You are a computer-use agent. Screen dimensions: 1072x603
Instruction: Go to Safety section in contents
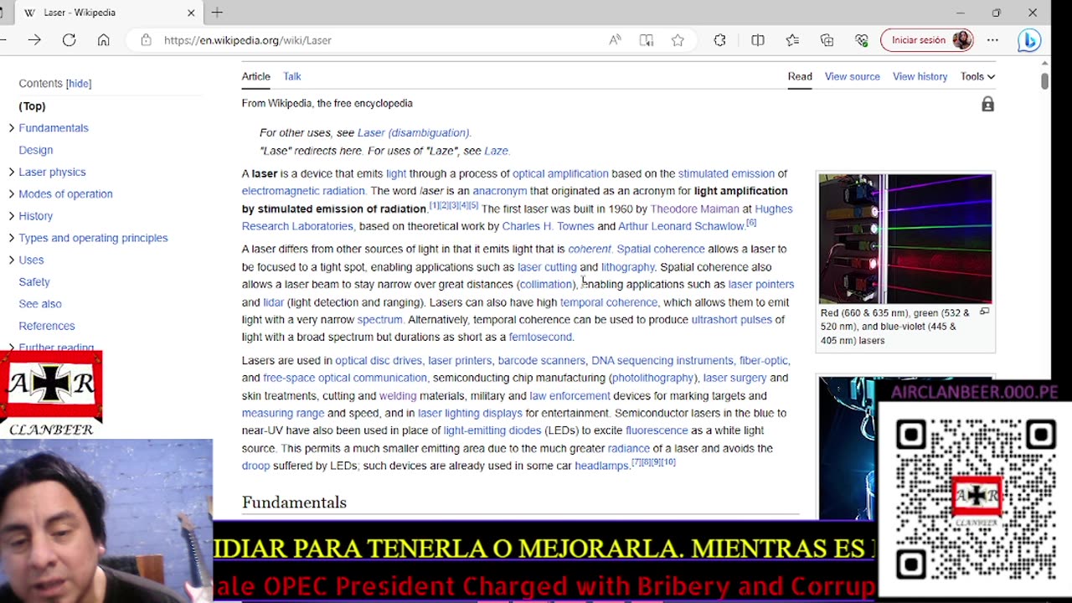point(34,282)
